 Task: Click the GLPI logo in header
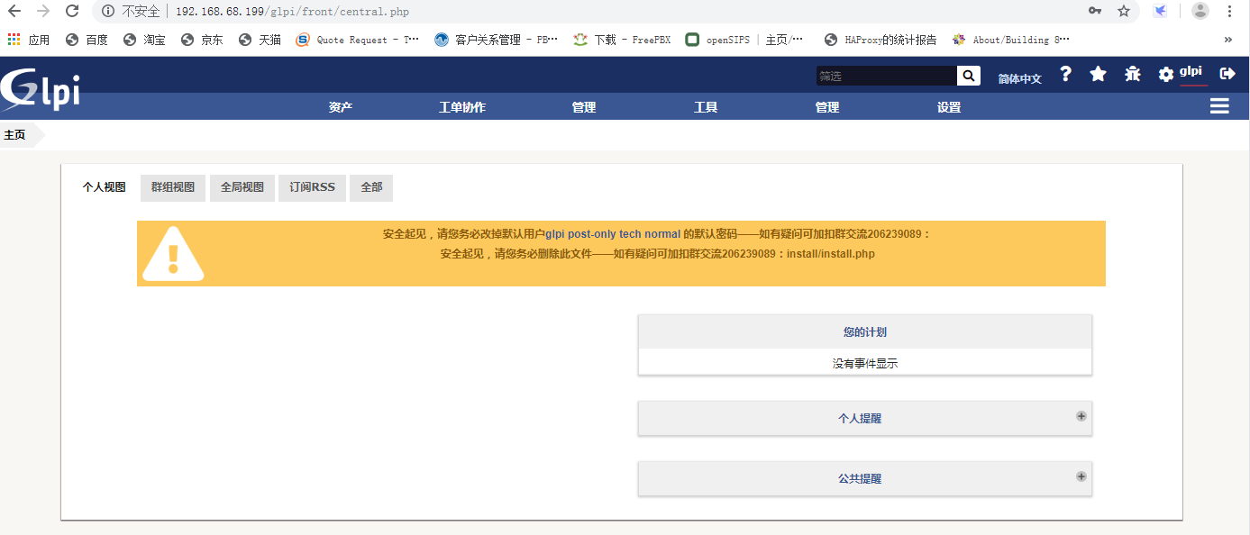tap(41, 90)
